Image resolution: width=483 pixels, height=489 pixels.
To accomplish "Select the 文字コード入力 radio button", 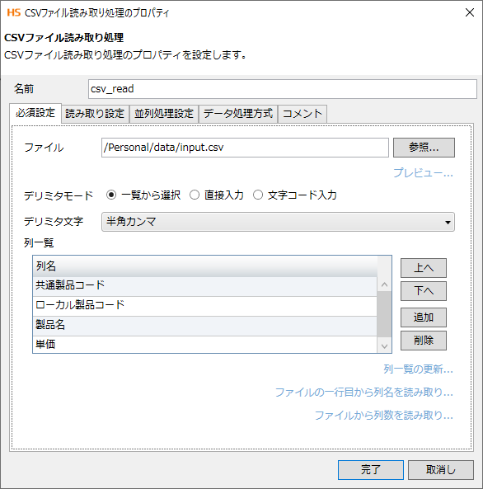I will [258, 195].
